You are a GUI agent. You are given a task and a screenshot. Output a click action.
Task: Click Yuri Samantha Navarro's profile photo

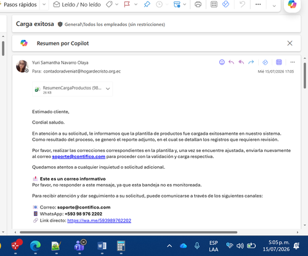pos(22,66)
